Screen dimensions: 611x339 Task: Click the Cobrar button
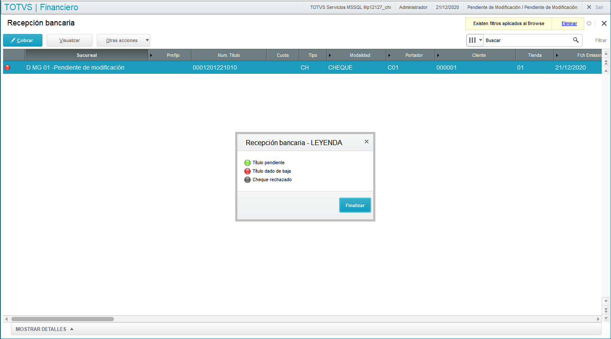pos(23,40)
